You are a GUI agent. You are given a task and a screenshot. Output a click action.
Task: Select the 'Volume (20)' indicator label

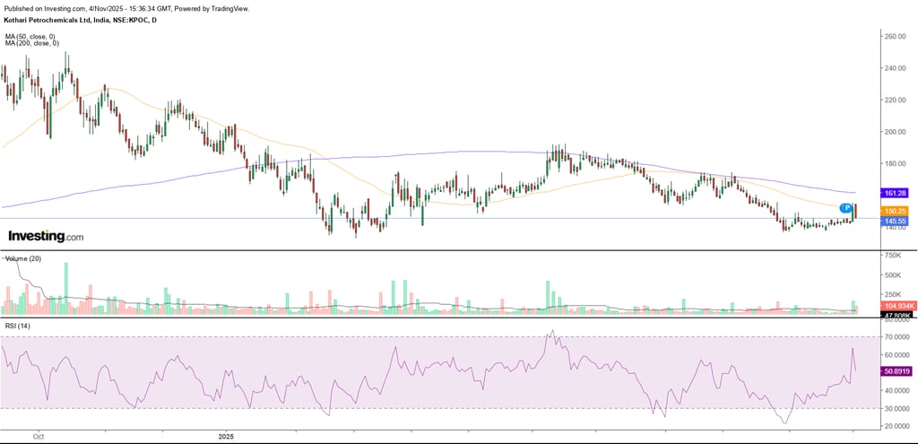pos(22,258)
